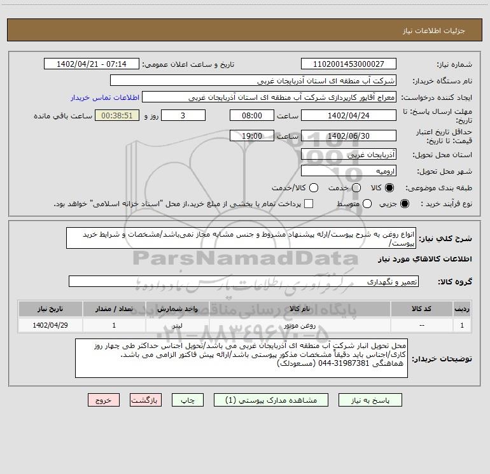The height and width of the screenshot is (474, 490).
Task: Click the پاسخ به نیاز button
Action: click(x=370, y=400)
